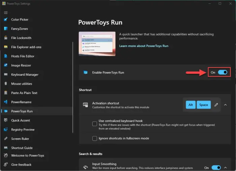
Task: Click the Input Smoothing gauge icon
Action: (x=86, y=167)
